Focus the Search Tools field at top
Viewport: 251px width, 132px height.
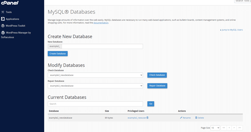point(243,1)
